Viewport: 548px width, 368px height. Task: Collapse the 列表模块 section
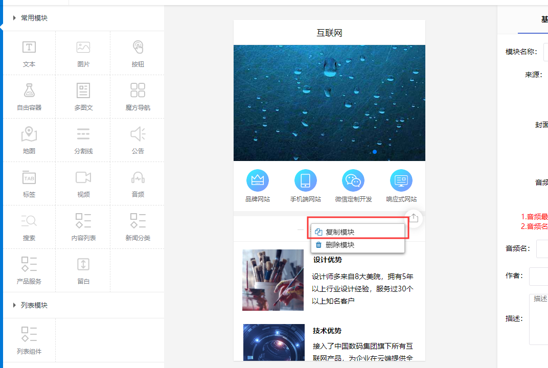(15, 305)
